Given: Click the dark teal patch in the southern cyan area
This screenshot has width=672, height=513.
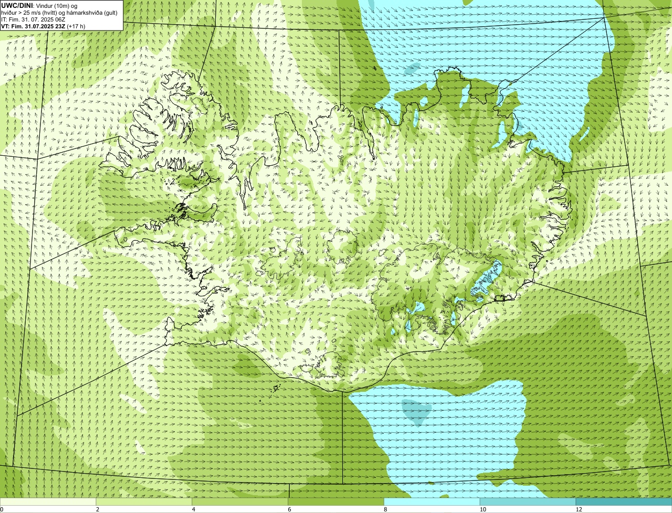Looking at the screenshot, I should (416, 411).
